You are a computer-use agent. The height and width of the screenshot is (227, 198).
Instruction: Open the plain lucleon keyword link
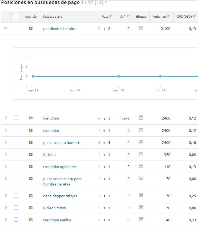coord(49,155)
